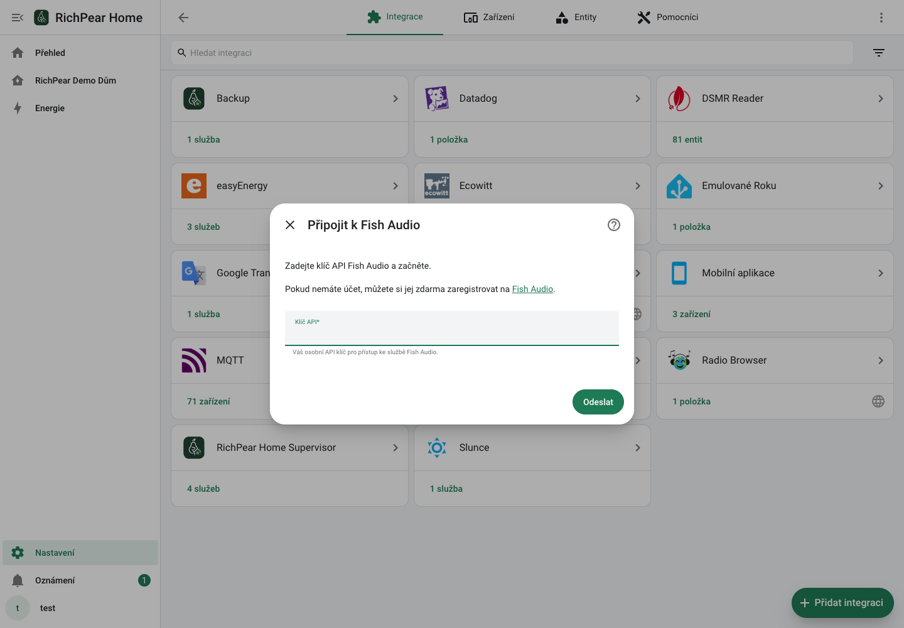Expand the Datadog integration chevron
The height and width of the screenshot is (628, 904).
638,99
